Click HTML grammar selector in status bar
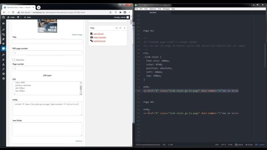The image size is (267, 150). pos(230,145)
